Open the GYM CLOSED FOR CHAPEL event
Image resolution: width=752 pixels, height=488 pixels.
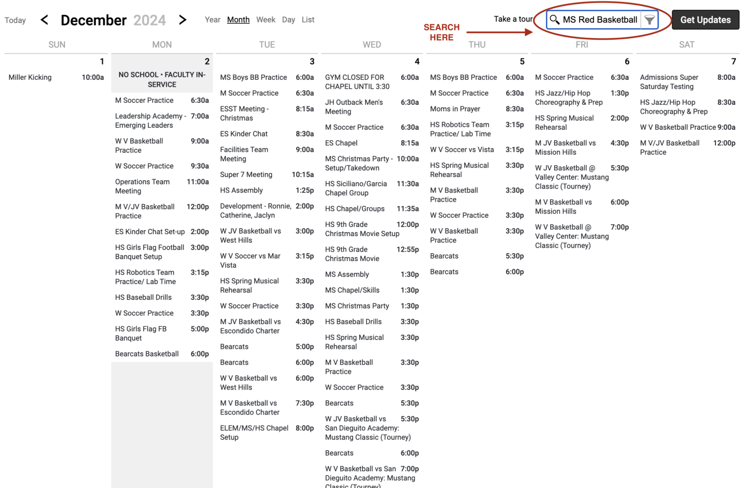(x=372, y=82)
